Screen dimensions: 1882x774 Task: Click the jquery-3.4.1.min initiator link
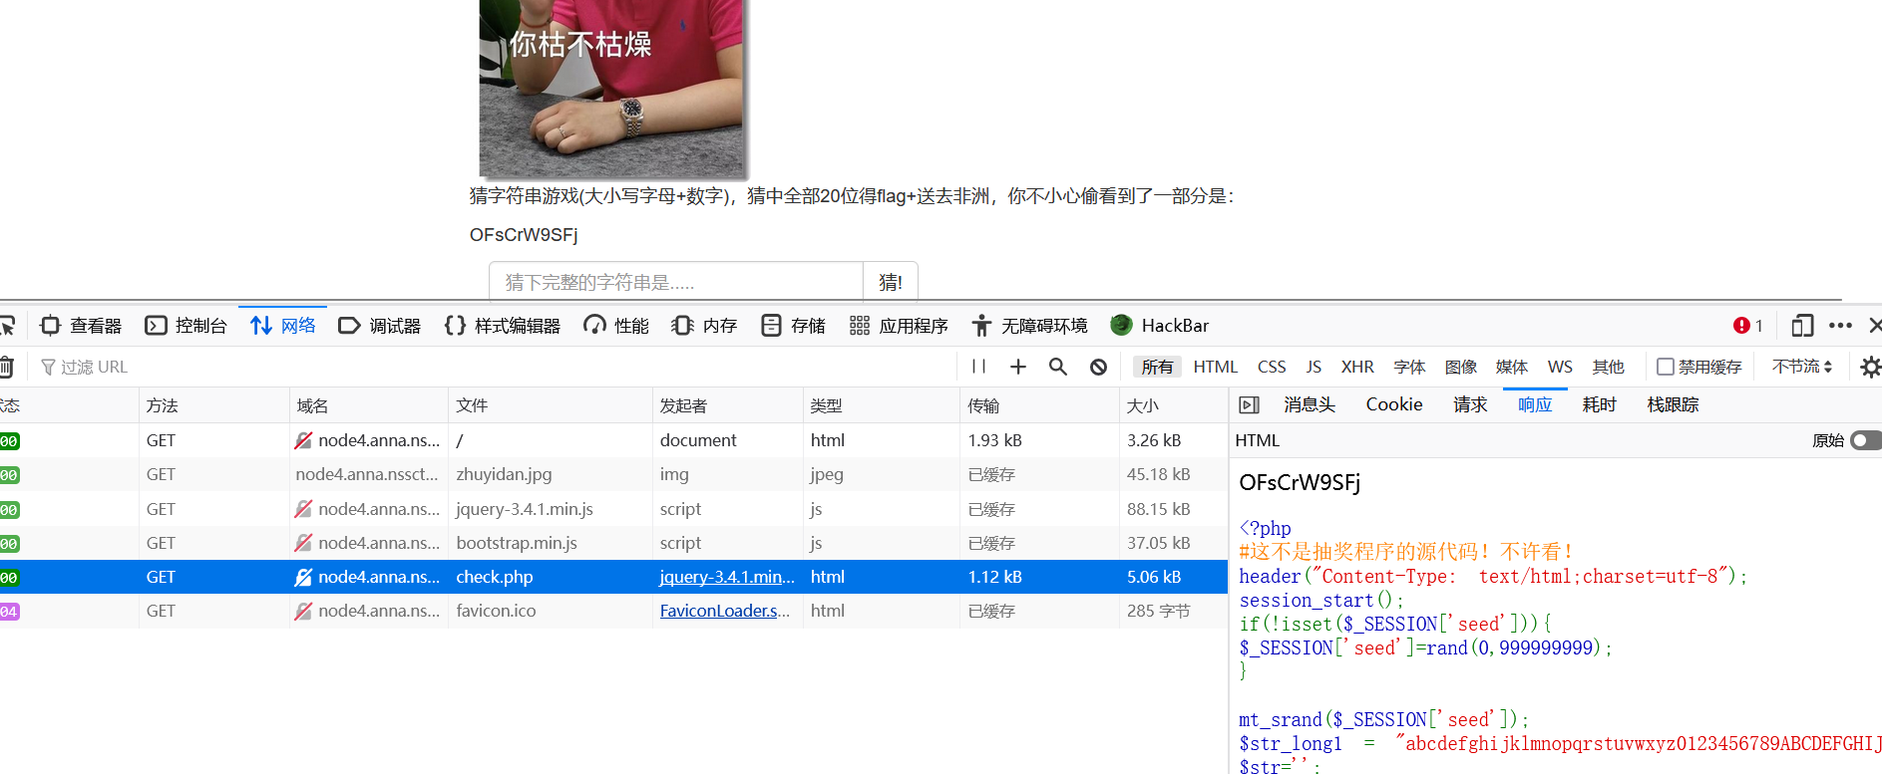[x=727, y=577]
